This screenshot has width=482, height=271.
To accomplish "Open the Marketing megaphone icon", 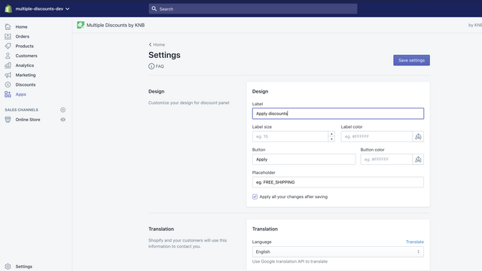I will (8, 75).
